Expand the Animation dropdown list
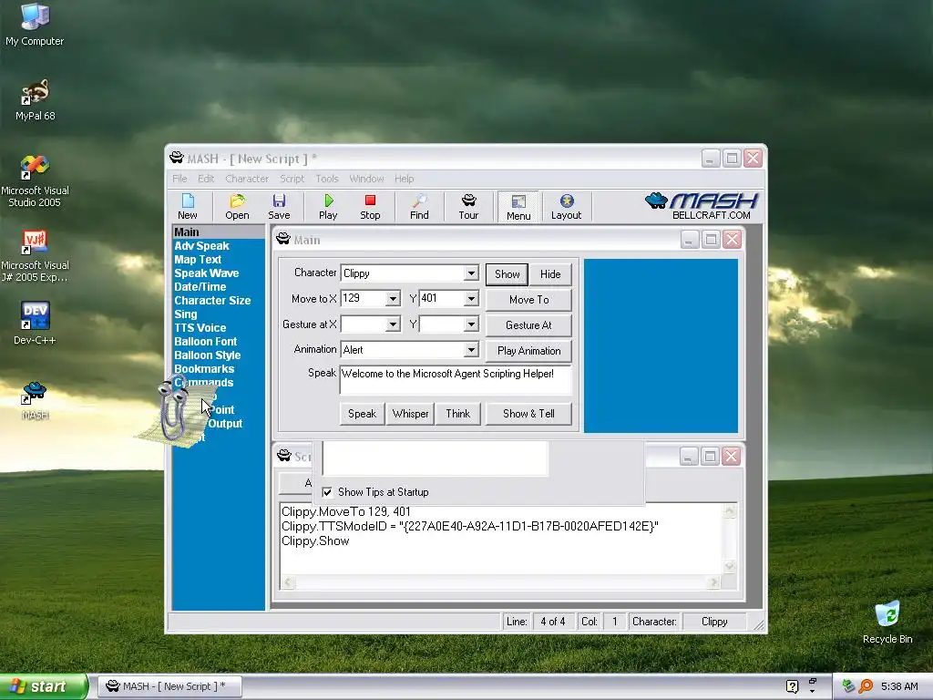933x700 pixels. coord(471,350)
